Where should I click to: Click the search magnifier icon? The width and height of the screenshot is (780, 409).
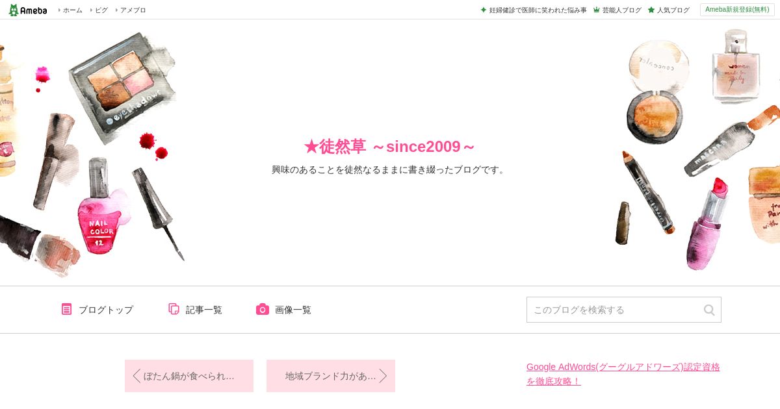[x=709, y=310]
